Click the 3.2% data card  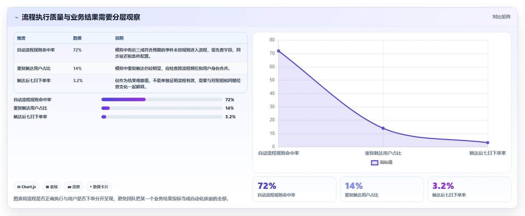coord(469,189)
